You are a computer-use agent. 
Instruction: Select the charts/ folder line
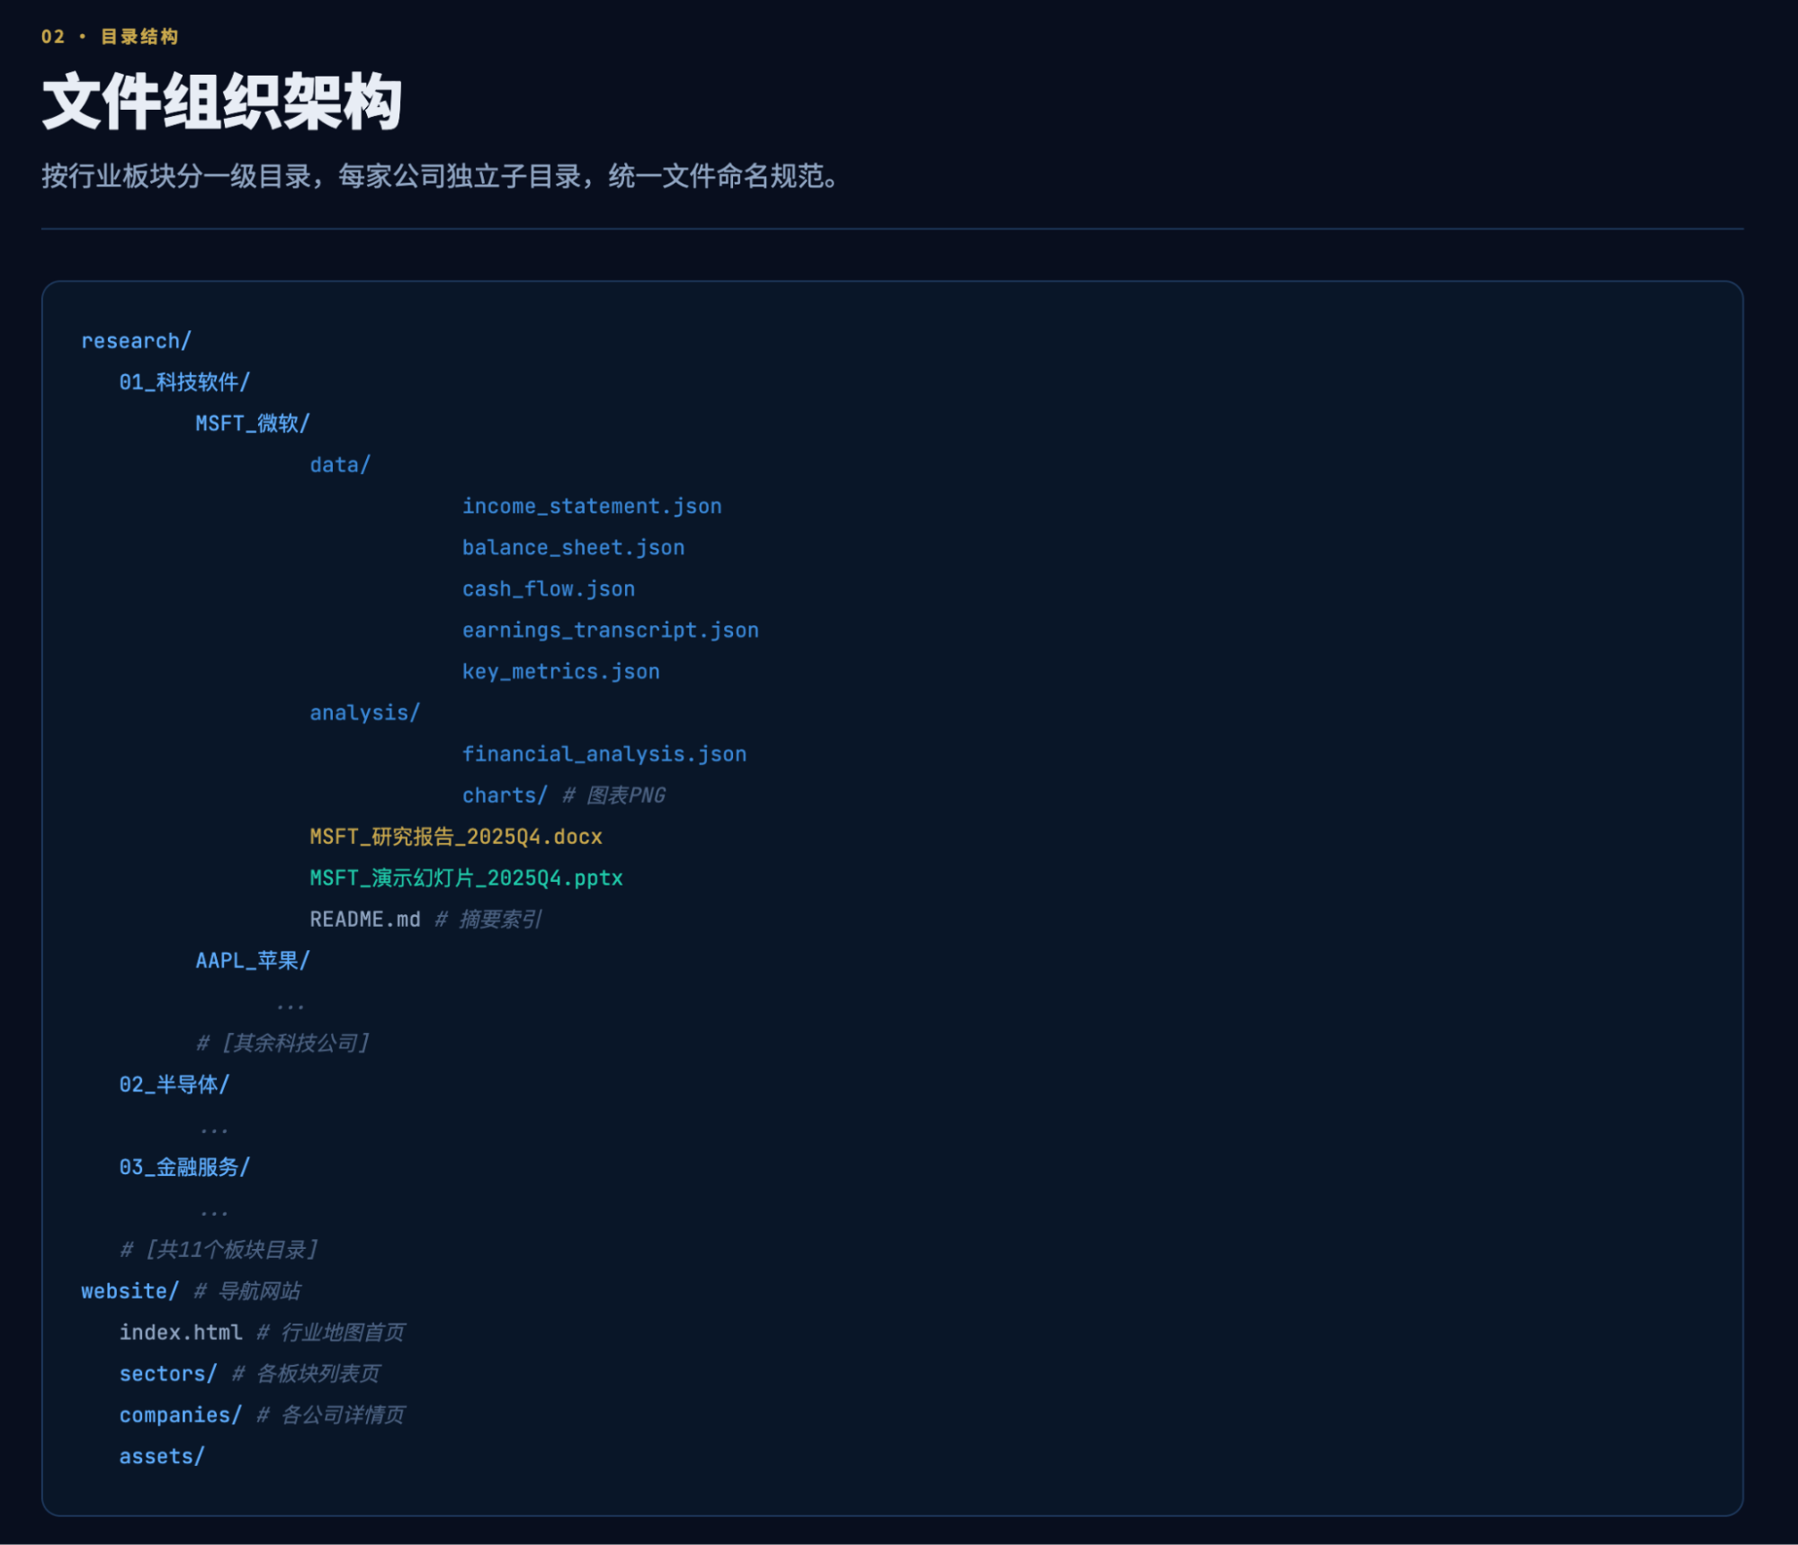pos(505,795)
